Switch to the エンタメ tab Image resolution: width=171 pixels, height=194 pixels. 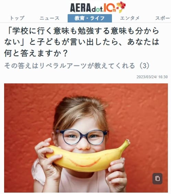point(129,18)
